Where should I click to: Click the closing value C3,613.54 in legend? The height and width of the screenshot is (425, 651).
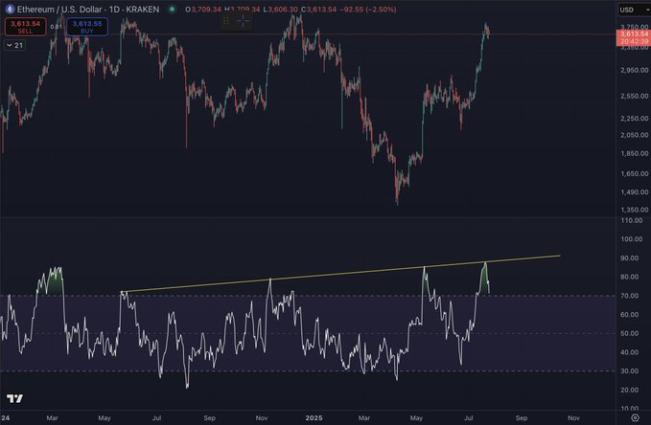pyautogui.click(x=318, y=10)
